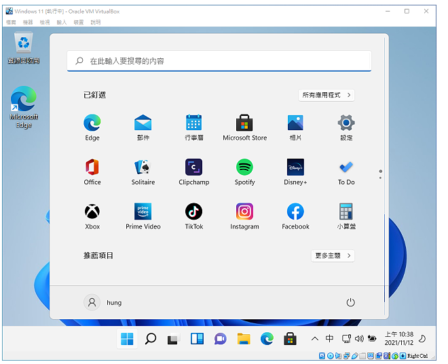
Task: Click VirtualBox optical disc status icon
Action: pyautogui.click(x=330, y=356)
